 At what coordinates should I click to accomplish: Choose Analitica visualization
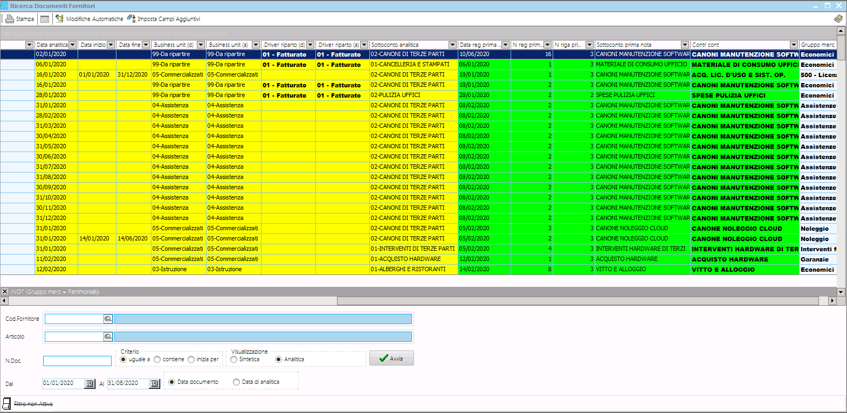[278, 360]
